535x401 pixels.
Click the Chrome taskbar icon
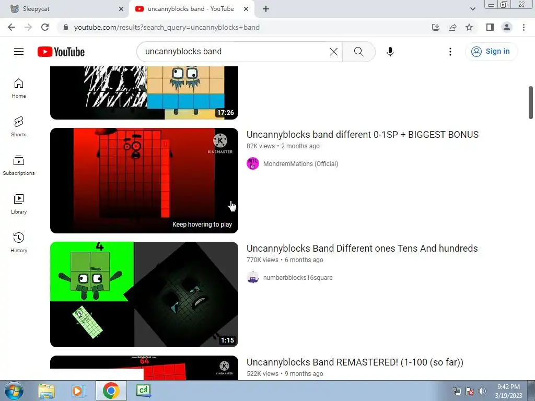click(111, 391)
